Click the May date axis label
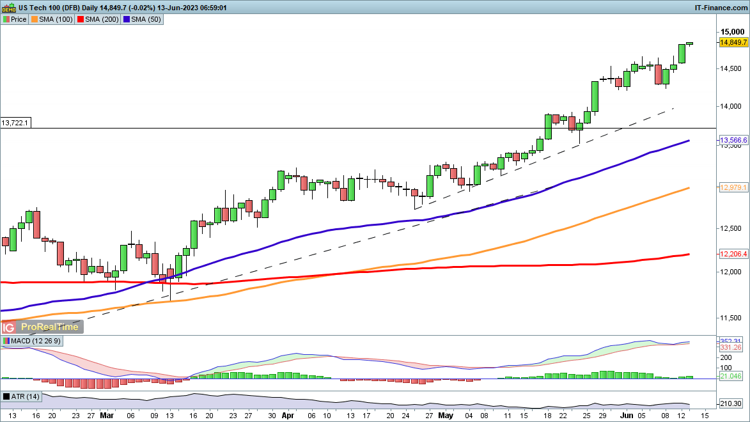 [x=445, y=416]
